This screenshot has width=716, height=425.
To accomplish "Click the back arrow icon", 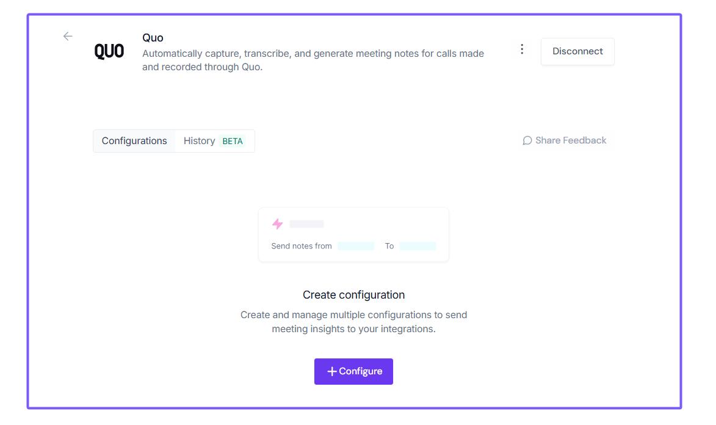I will 68,37.
